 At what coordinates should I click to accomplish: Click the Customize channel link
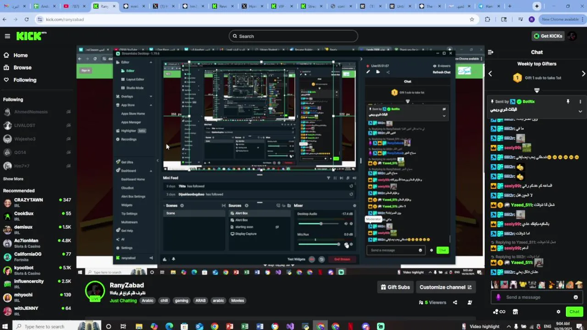pos(445,287)
